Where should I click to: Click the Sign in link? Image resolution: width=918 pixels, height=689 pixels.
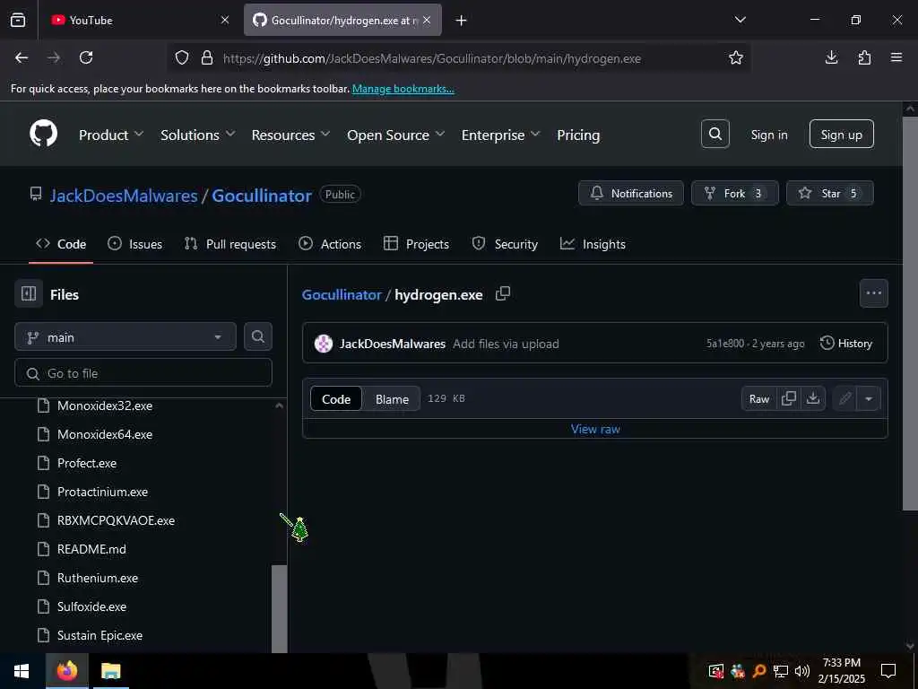click(x=768, y=135)
